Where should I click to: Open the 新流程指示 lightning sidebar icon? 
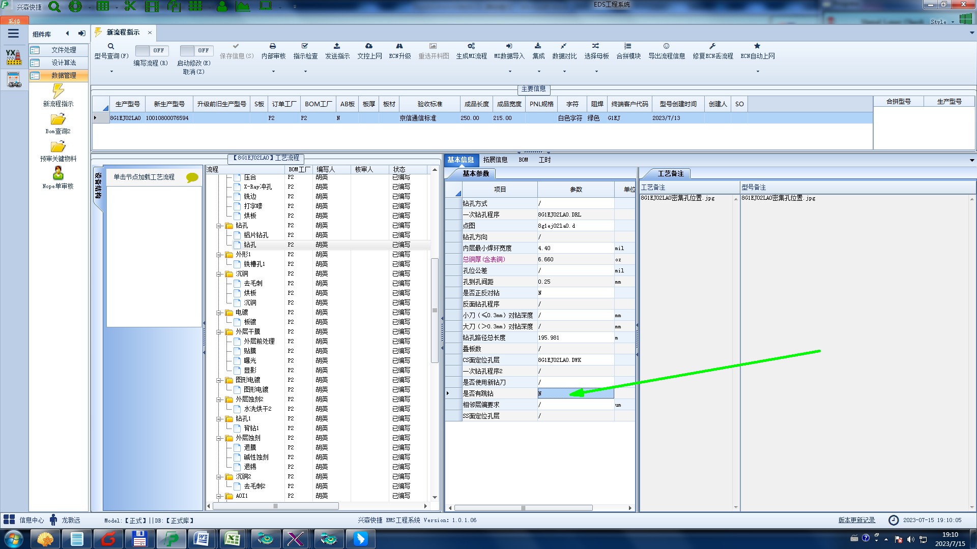(x=58, y=91)
